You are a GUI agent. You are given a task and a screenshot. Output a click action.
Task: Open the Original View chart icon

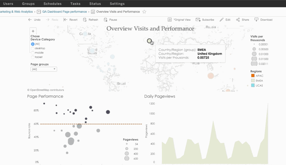(170, 20)
